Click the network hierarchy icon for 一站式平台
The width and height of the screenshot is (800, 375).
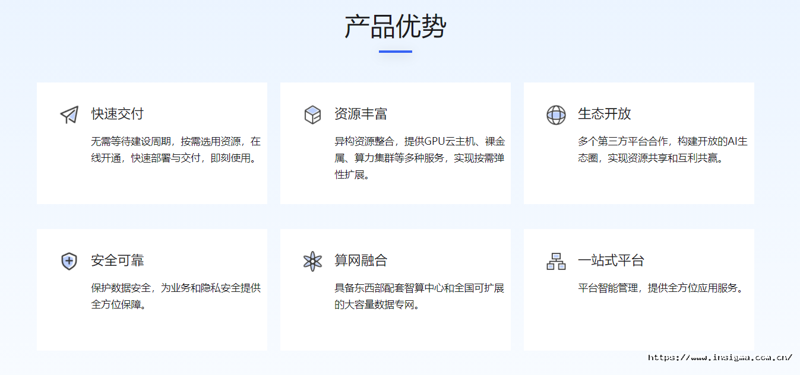pos(556,261)
